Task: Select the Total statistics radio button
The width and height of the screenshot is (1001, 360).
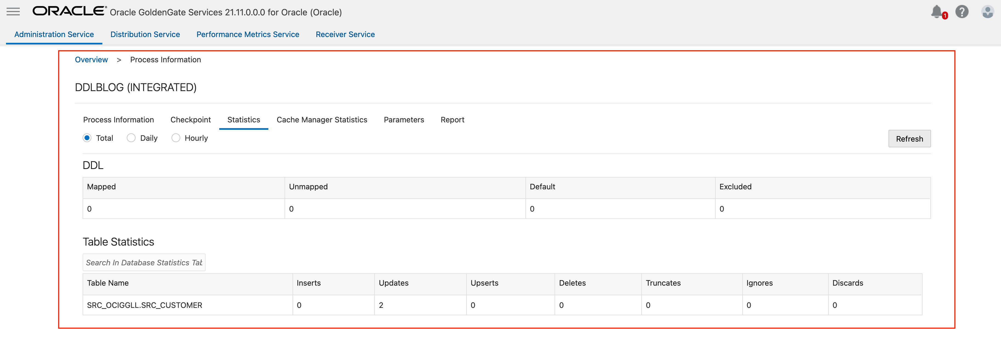Action: pyautogui.click(x=87, y=138)
